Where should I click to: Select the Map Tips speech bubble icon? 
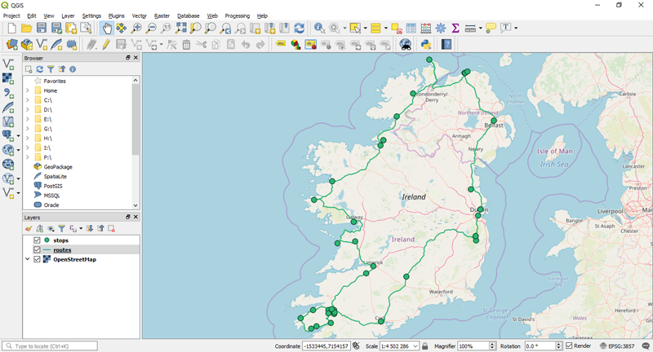click(491, 28)
